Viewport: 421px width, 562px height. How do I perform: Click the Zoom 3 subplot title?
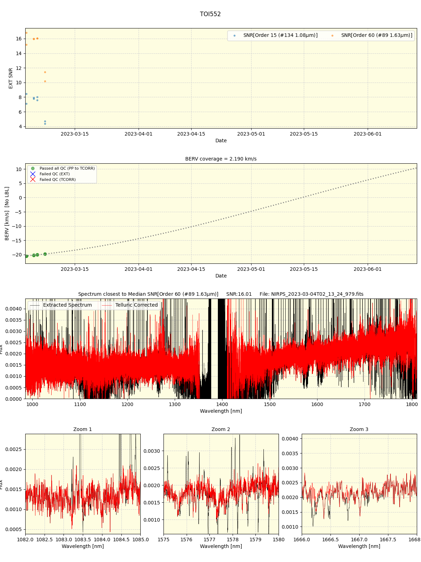(x=359, y=429)
